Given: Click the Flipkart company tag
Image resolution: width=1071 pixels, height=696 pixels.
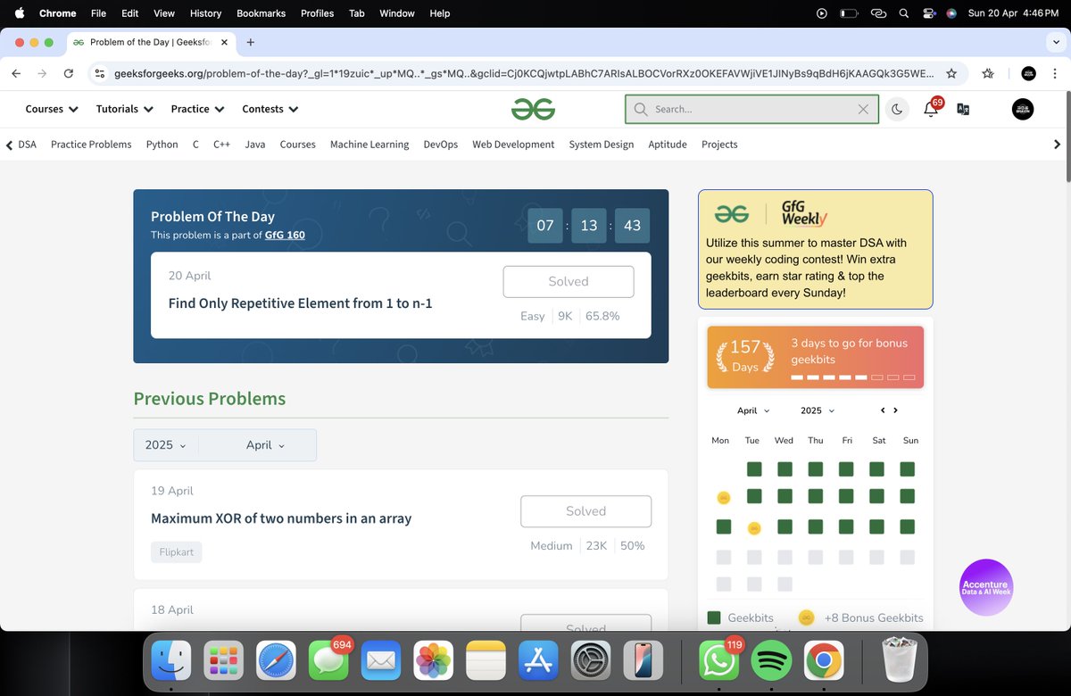Looking at the screenshot, I should [x=176, y=552].
